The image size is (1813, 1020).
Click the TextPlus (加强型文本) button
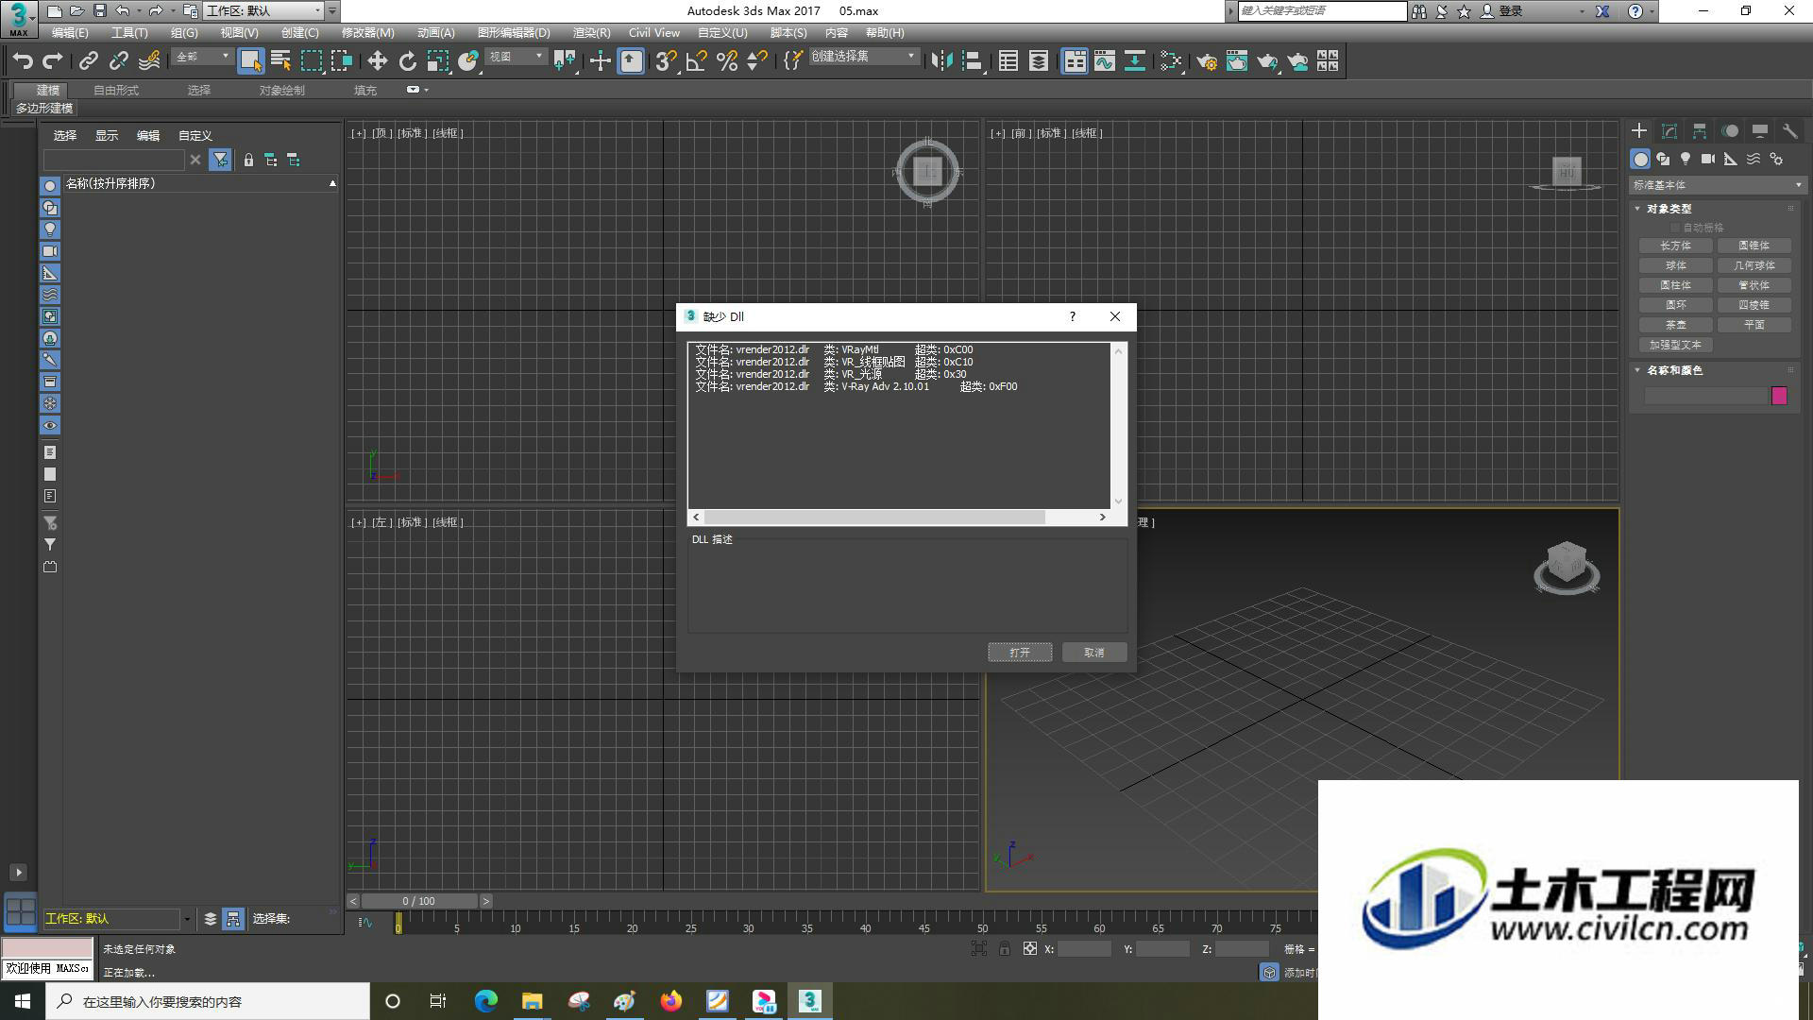(1675, 345)
